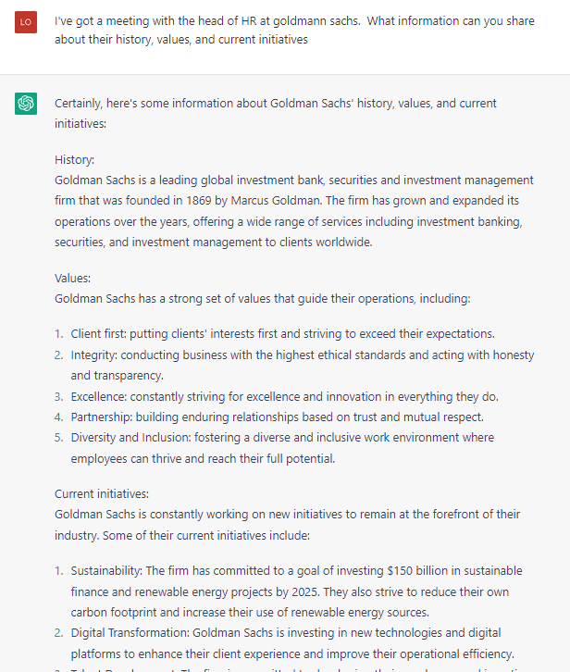Click the sentence 'Goldman Sachs has a strong set of values'

pyautogui.click(x=262, y=299)
